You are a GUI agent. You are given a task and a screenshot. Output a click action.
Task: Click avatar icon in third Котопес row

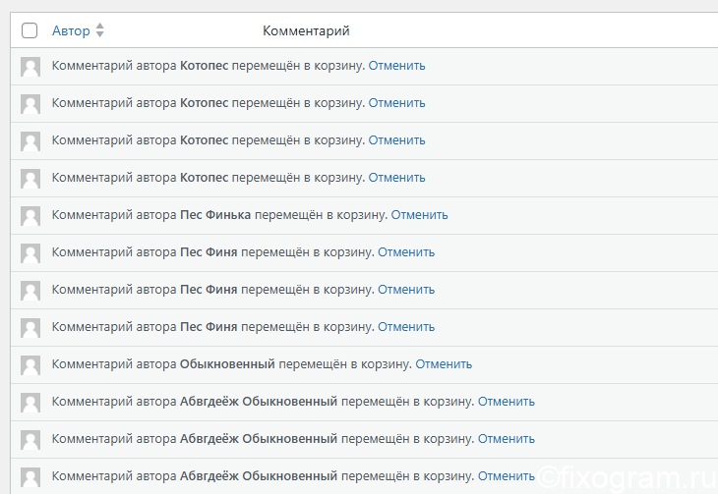click(x=30, y=141)
